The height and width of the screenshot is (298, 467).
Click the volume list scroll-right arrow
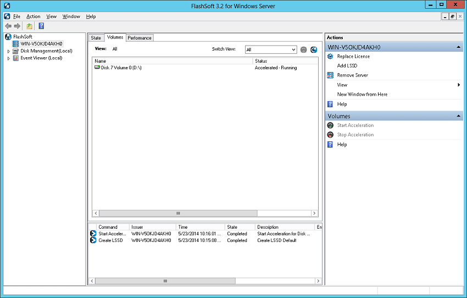pos(314,213)
